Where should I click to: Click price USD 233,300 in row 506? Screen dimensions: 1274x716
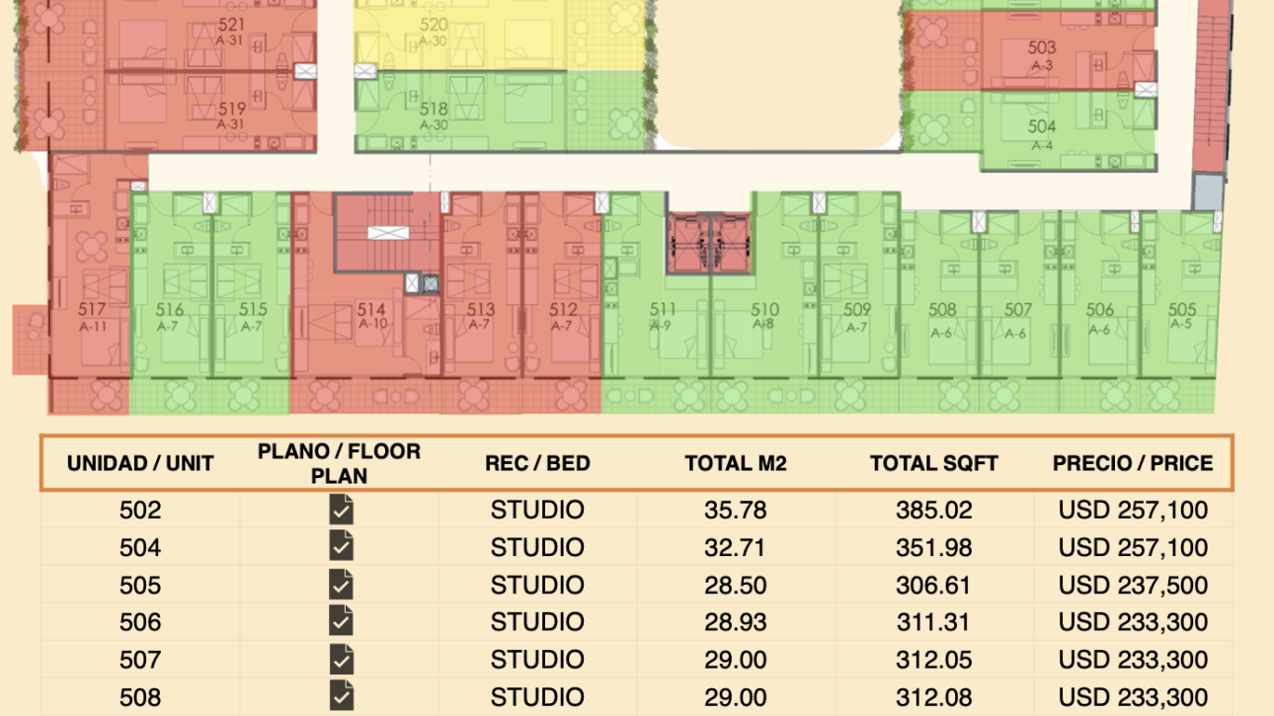[1133, 623]
